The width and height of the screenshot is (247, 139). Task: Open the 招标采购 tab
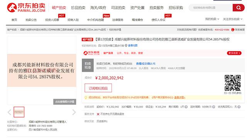(x=176, y=8)
